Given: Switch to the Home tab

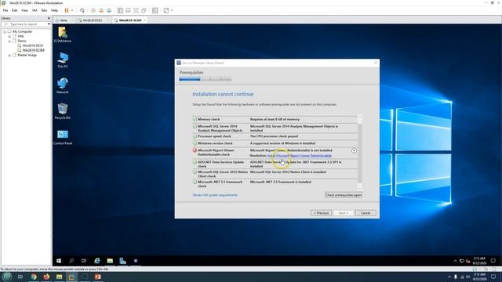Looking at the screenshot, I should tap(64, 20).
